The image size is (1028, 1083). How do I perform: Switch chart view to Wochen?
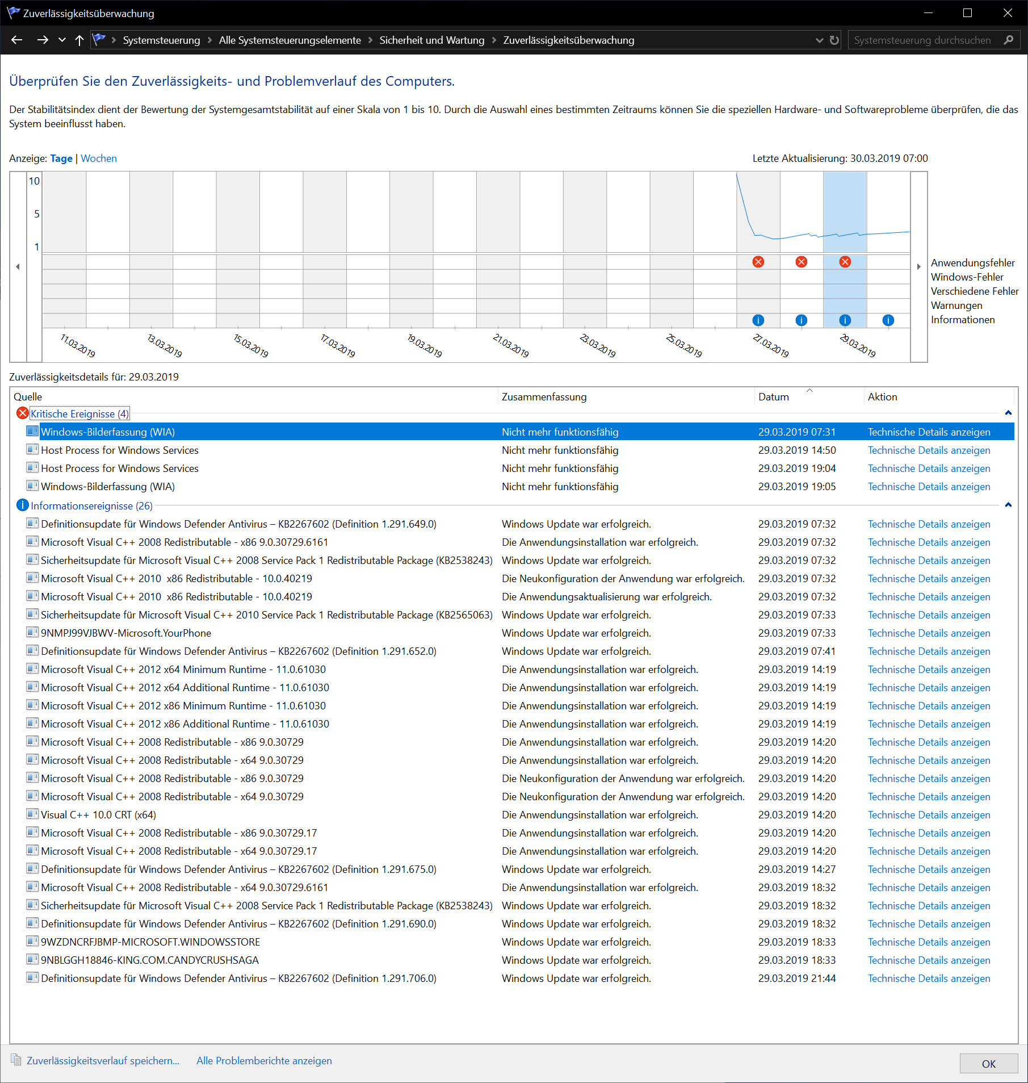pos(99,158)
